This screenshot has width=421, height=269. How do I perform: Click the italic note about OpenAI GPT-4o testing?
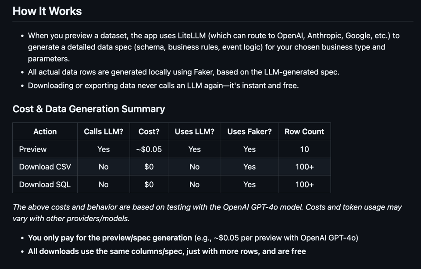tap(207, 212)
